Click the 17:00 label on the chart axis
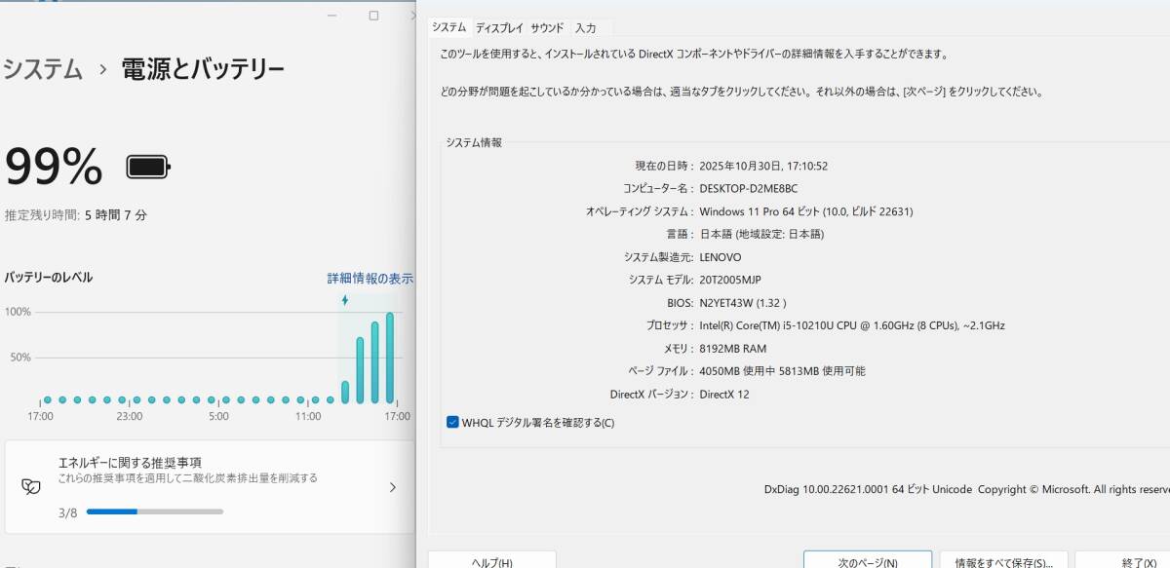1170x568 pixels. point(41,415)
